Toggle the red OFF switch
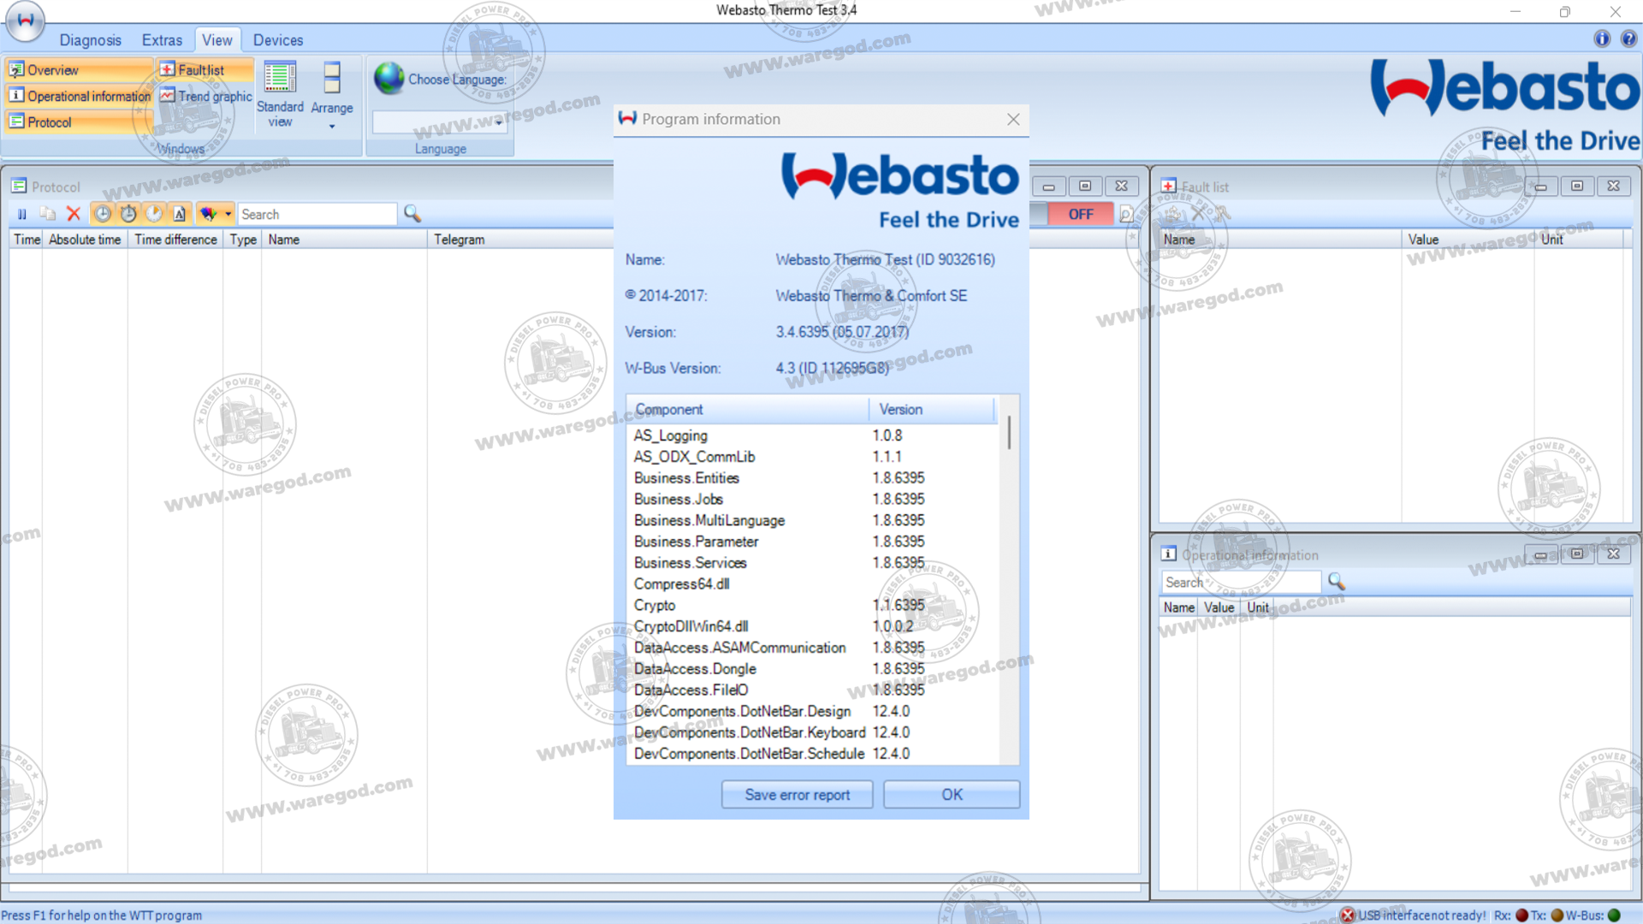Viewport: 1643px width, 924px height. pos(1080,214)
